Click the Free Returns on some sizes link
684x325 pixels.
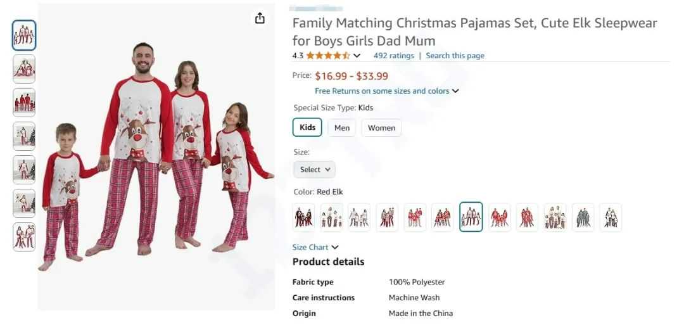[382, 91]
